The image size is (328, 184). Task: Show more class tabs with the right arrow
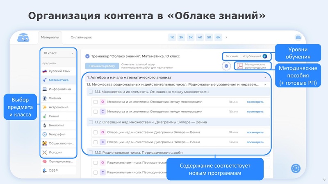(x=226, y=37)
